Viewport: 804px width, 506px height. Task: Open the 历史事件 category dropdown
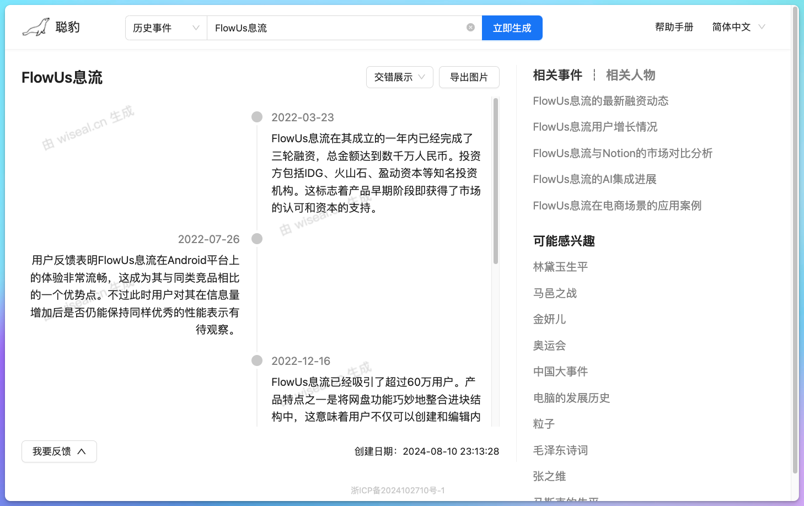coord(166,28)
